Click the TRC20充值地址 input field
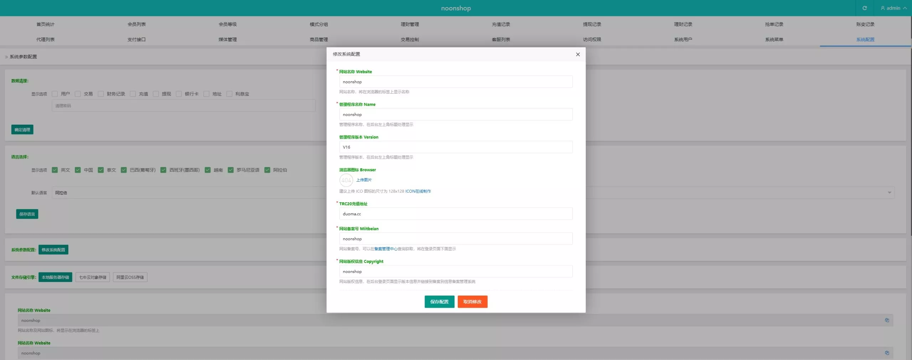This screenshot has height=360, width=912. (x=456, y=214)
